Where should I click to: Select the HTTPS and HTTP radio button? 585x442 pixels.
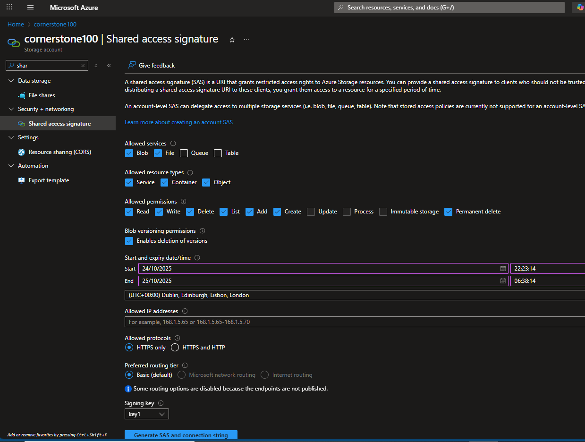(x=175, y=348)
